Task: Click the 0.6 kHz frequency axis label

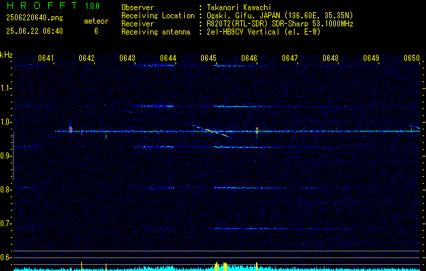Action: coord(5,257)
